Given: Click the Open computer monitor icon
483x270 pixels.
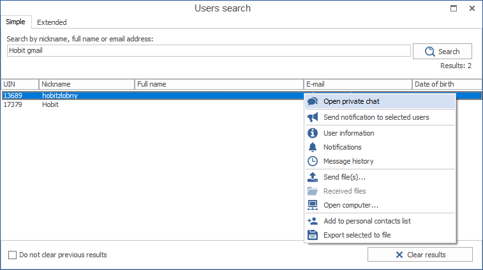Looking at the screenshot, I should click(313, 205).
